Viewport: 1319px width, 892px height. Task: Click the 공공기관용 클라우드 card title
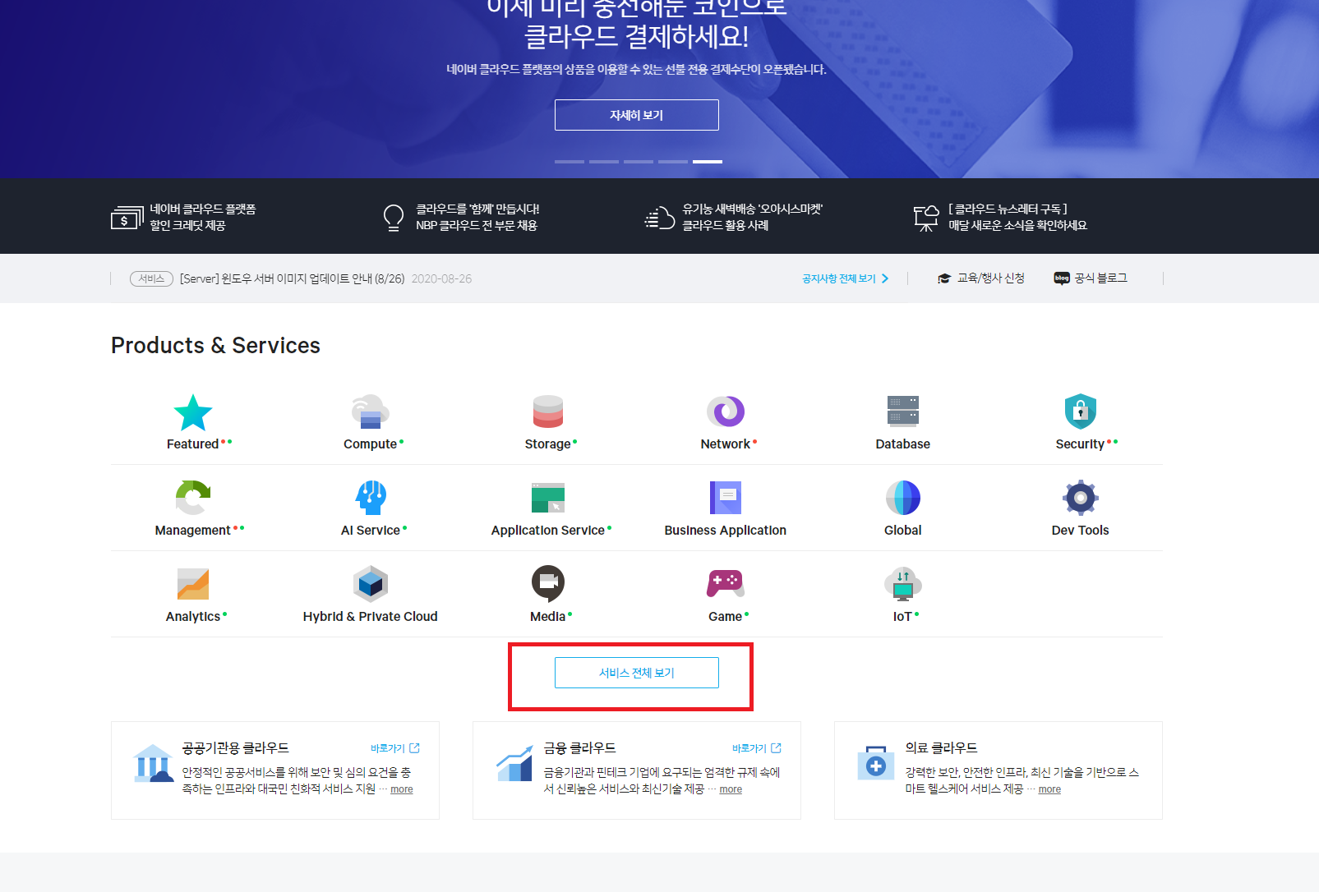[236, 748]
